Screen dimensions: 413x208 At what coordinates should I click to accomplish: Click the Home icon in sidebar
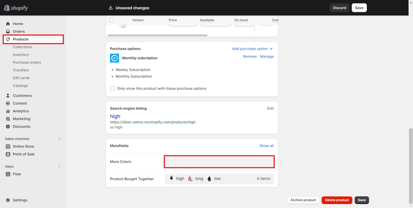(x=8, y=24)
